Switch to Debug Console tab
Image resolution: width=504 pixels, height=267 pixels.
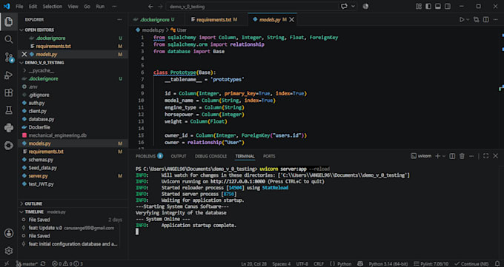pos(210,156)
